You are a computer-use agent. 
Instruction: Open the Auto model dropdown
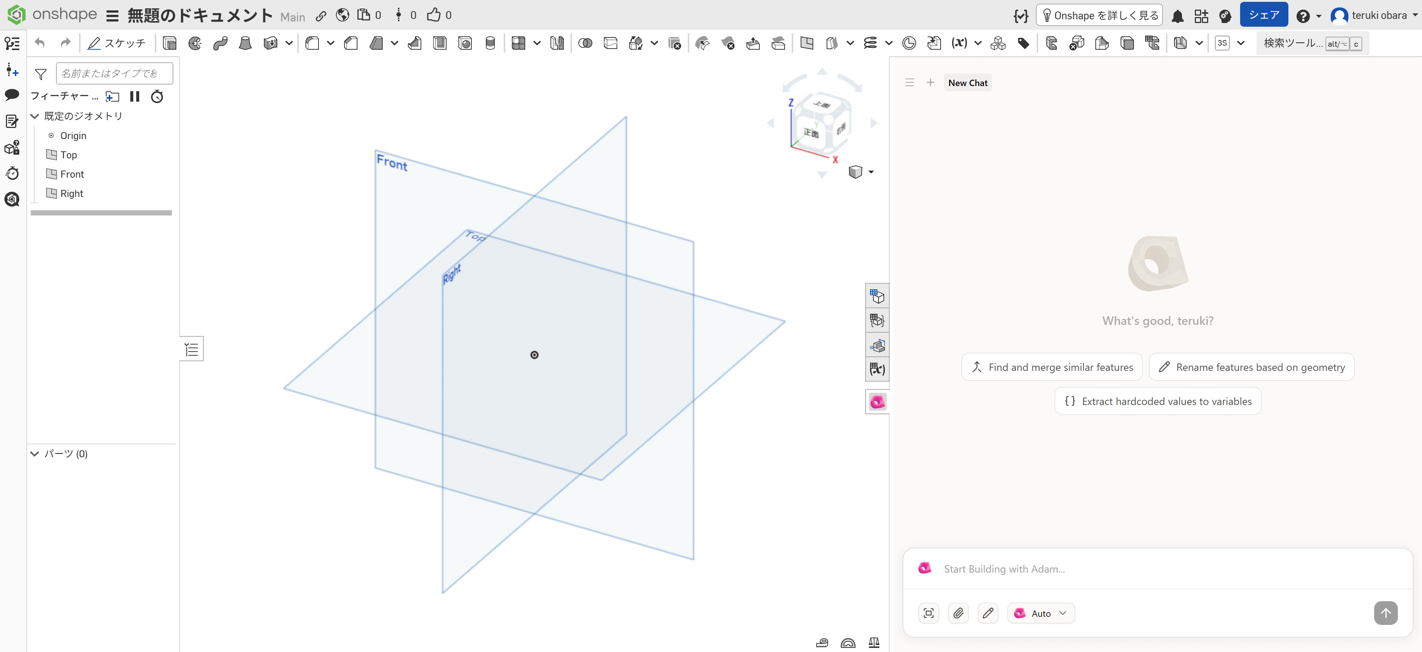point(1041,613)
